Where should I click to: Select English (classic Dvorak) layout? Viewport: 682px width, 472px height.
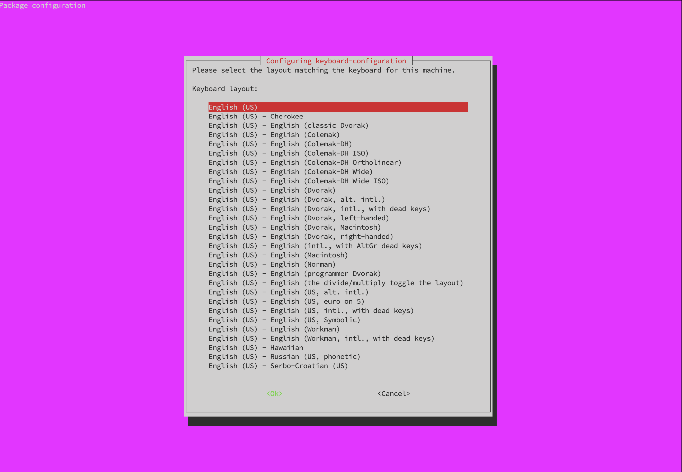click(x=288, y=126)
